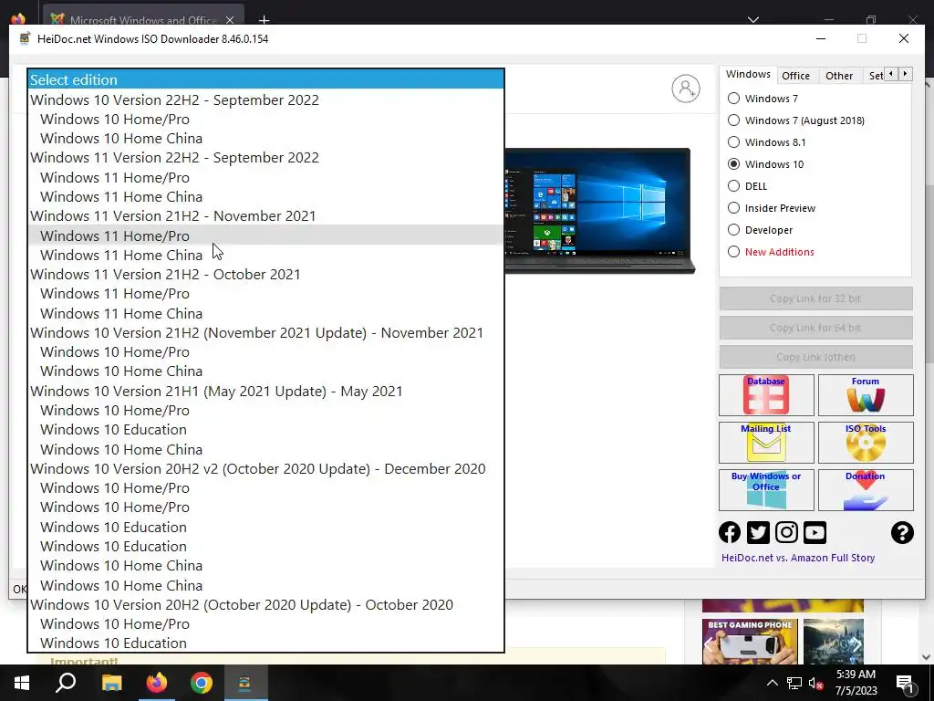Choose Windows 10 Home China under 22H2
Screen dimensions: 934x701
click(x=266, y=139)
